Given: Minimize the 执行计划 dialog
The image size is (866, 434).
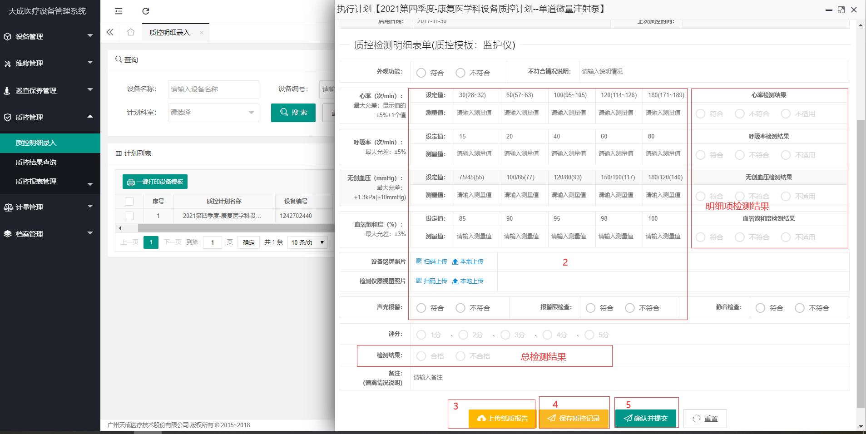Looking at the screenshot, I should coord(829,10).
